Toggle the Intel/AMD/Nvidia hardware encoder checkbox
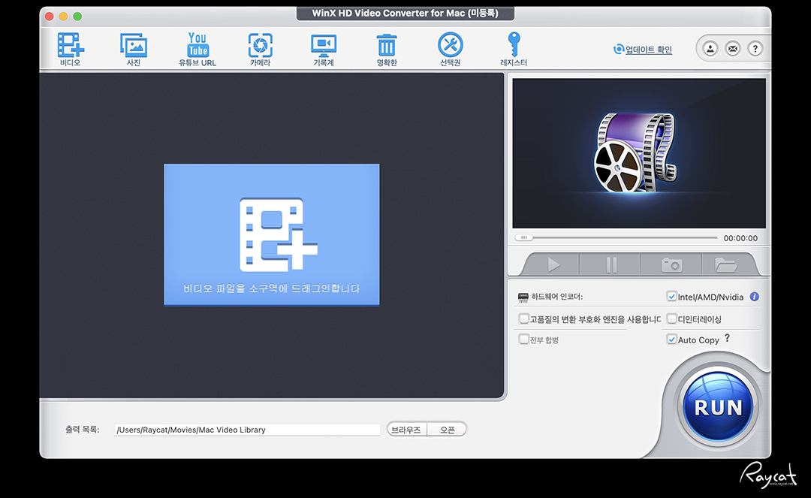 [671, 296]
